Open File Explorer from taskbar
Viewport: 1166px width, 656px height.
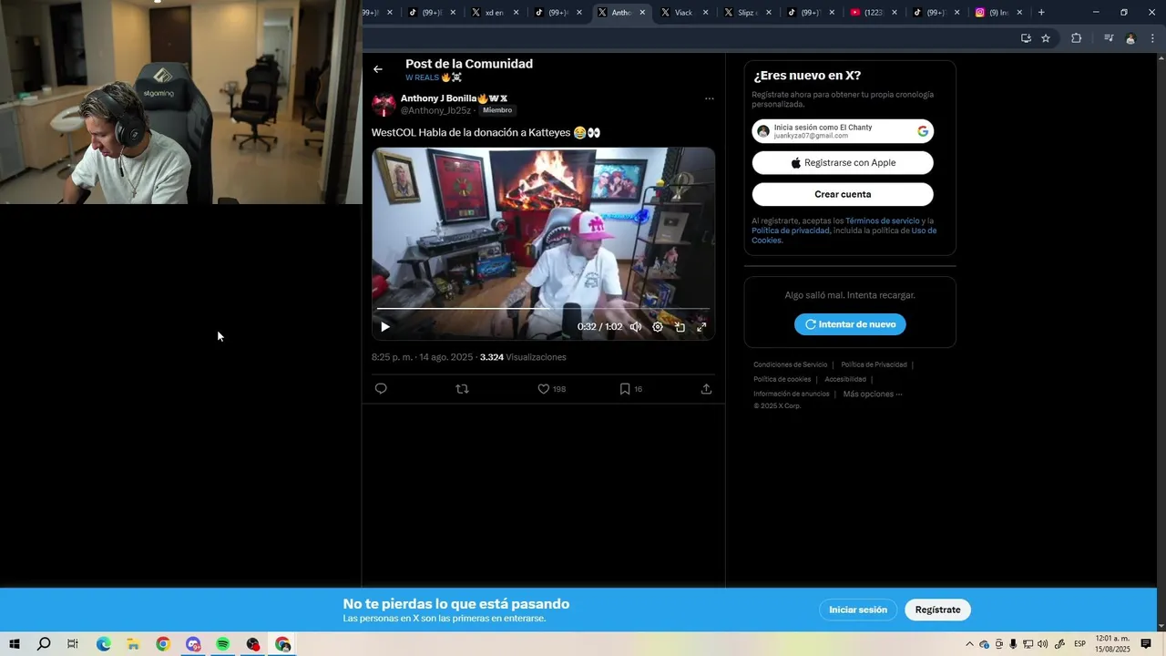click(133, 644)
